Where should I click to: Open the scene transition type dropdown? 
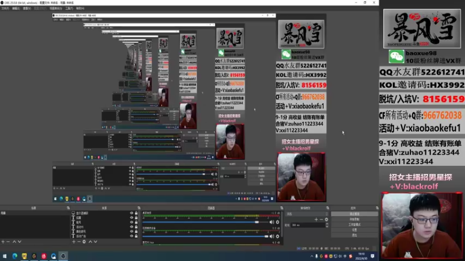point(307,214)
